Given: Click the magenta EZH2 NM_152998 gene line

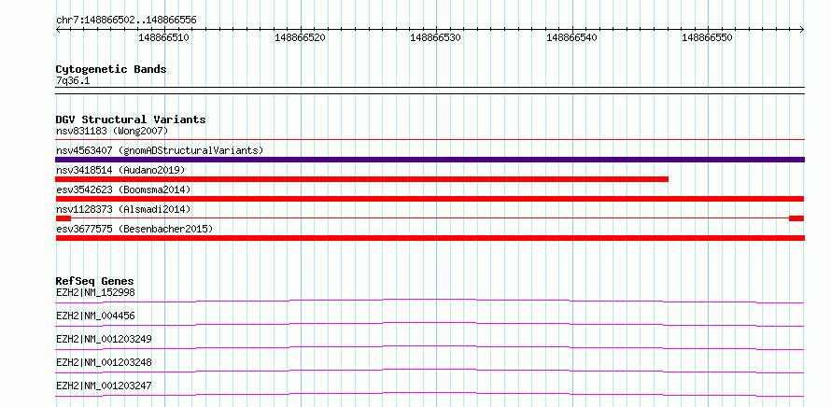Looking at the screenshot, I should (430, 301).
